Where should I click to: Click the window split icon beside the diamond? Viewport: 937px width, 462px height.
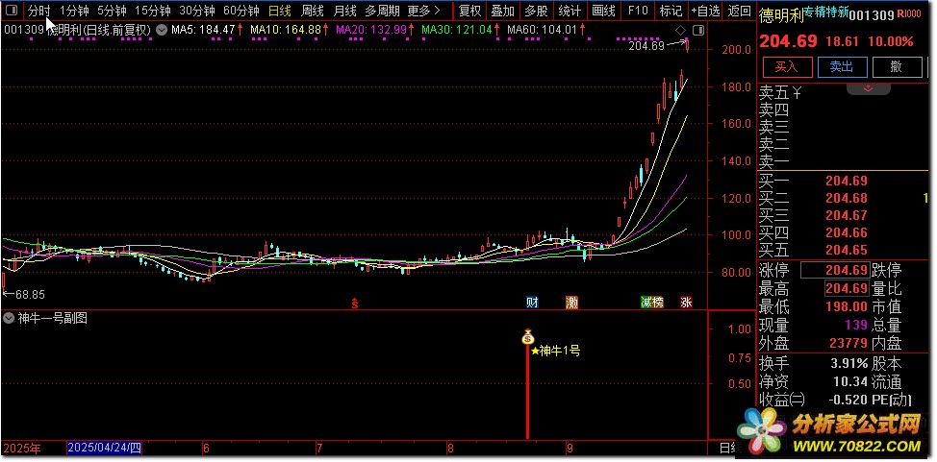pos(698,30)
